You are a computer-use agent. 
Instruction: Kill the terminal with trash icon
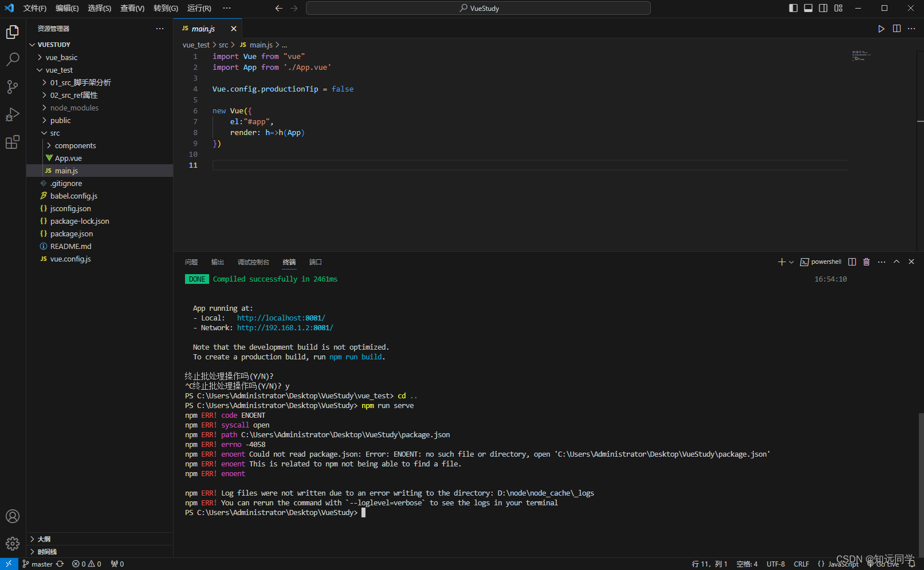[867, 262]
